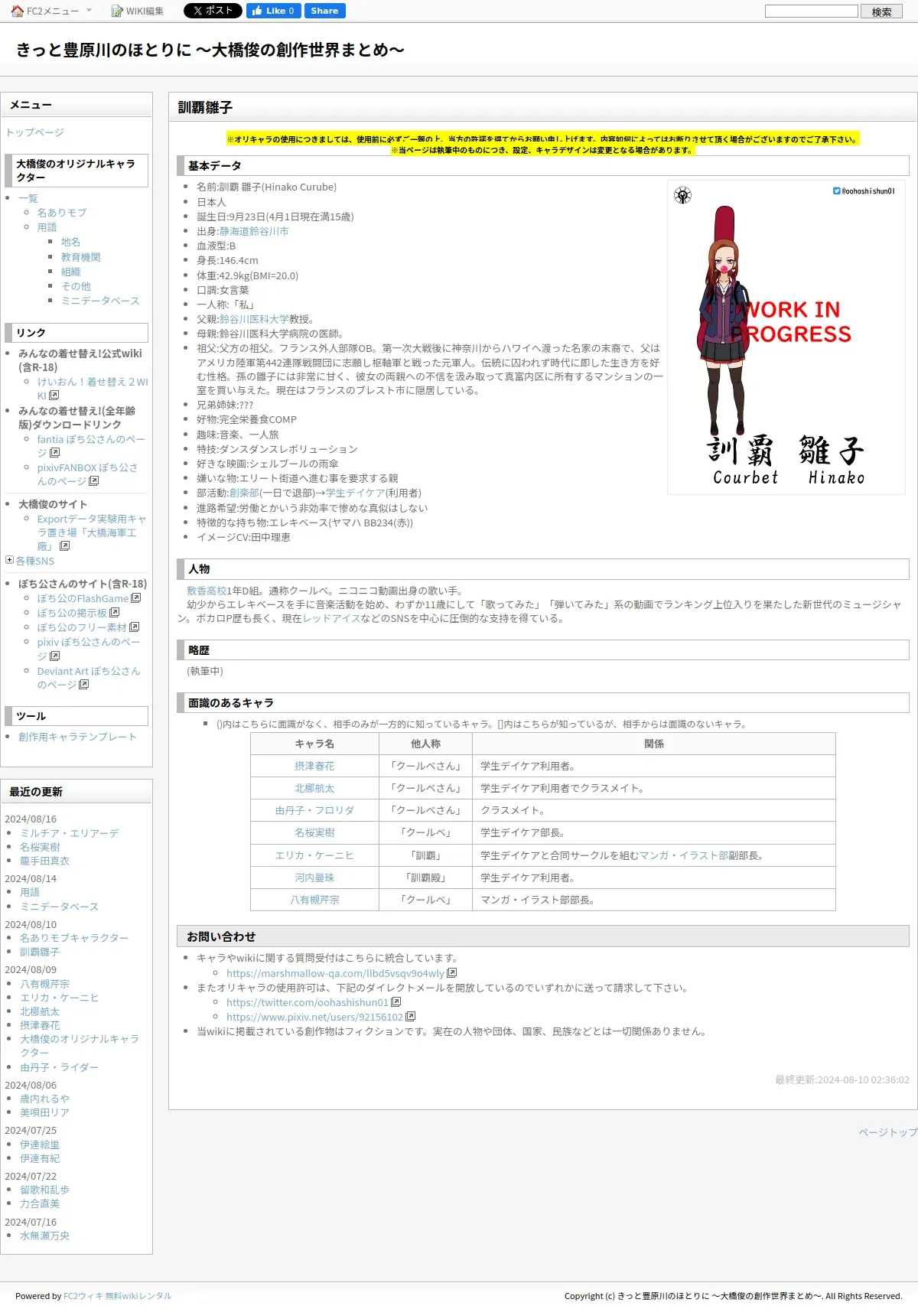Open the FC2メニュー house icon
The height and width of the screenshot is (1309, 918).
pos(18,11)
